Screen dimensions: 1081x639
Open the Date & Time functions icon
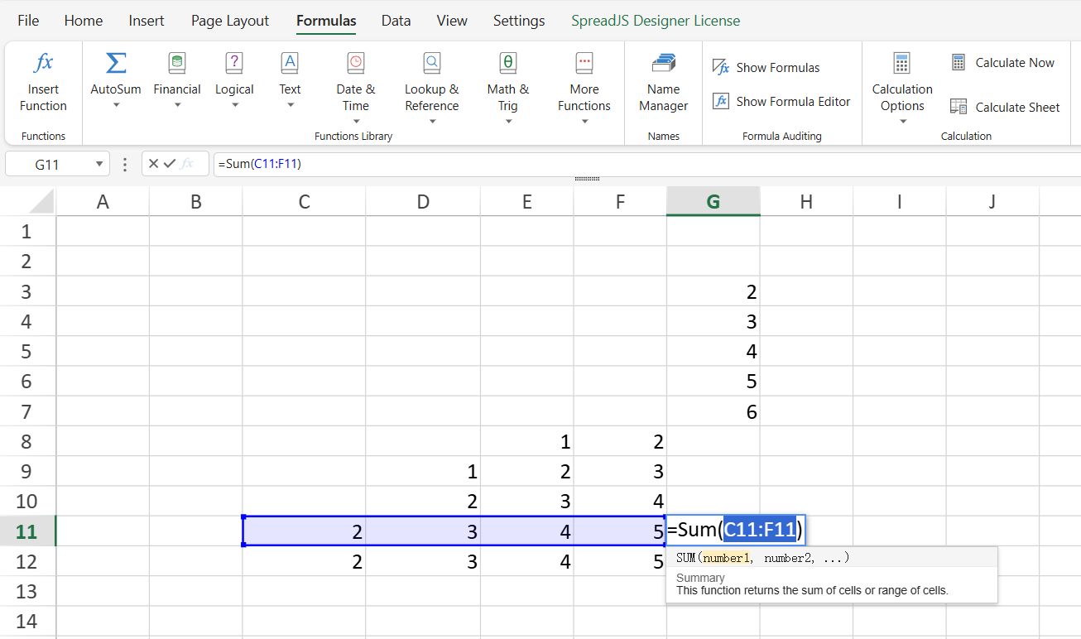pos(356,62)
